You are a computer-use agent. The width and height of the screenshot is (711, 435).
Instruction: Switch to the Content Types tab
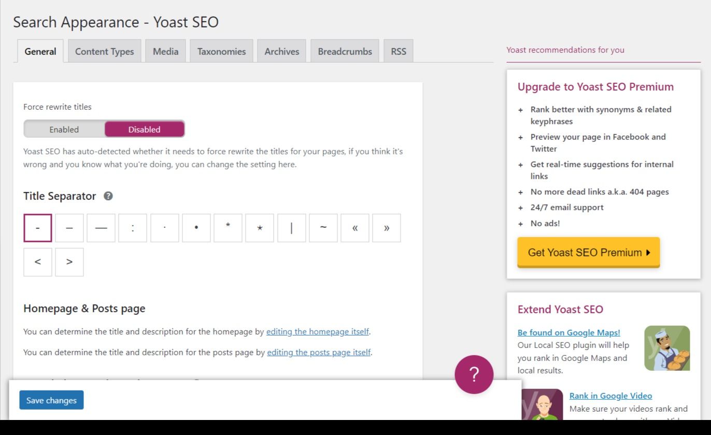point(105,51)
